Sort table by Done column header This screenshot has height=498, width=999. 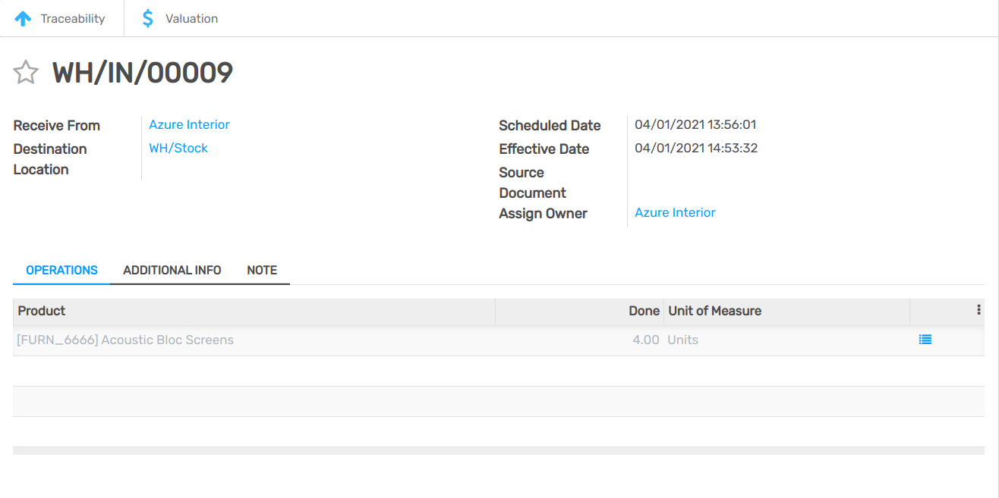point(644,311)
